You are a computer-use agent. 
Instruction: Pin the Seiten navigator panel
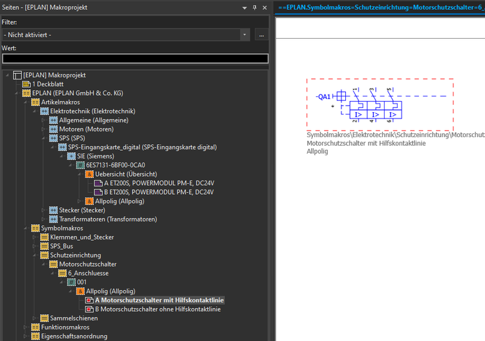pos(254,8)
